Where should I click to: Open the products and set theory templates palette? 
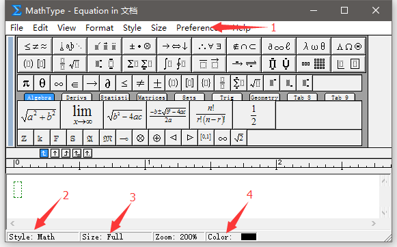pyautogui.click(x=279, y=63)
